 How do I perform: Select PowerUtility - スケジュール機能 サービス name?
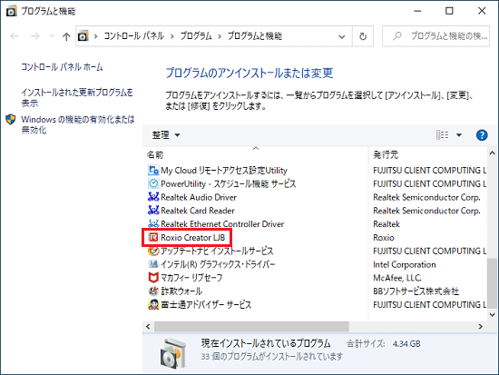click(x=228, y=183)
